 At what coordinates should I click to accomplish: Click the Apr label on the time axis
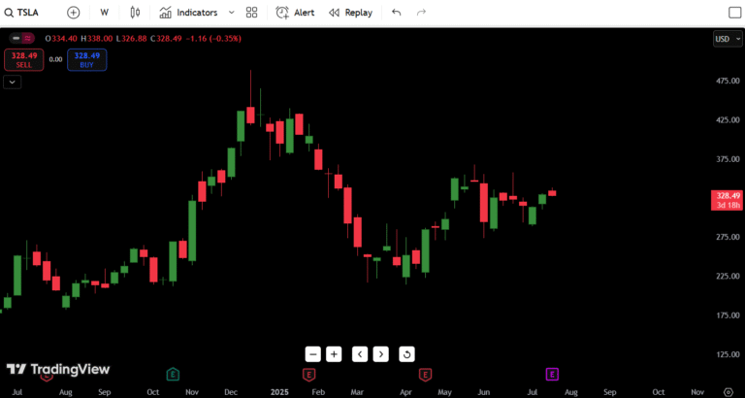coord(405,392)
